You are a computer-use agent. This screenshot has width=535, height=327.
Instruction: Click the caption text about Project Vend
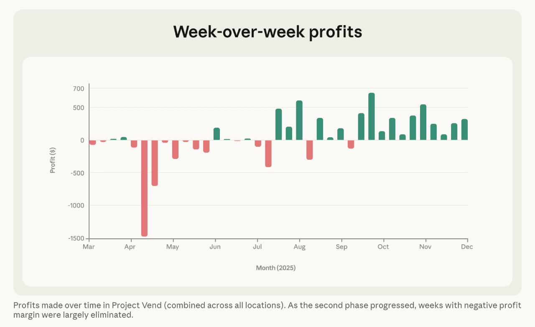pyautogui.click(x=267, y=310)
